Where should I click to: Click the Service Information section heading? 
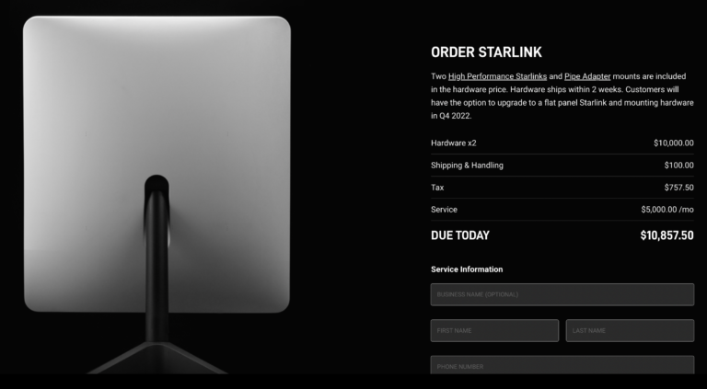[467, 269]
